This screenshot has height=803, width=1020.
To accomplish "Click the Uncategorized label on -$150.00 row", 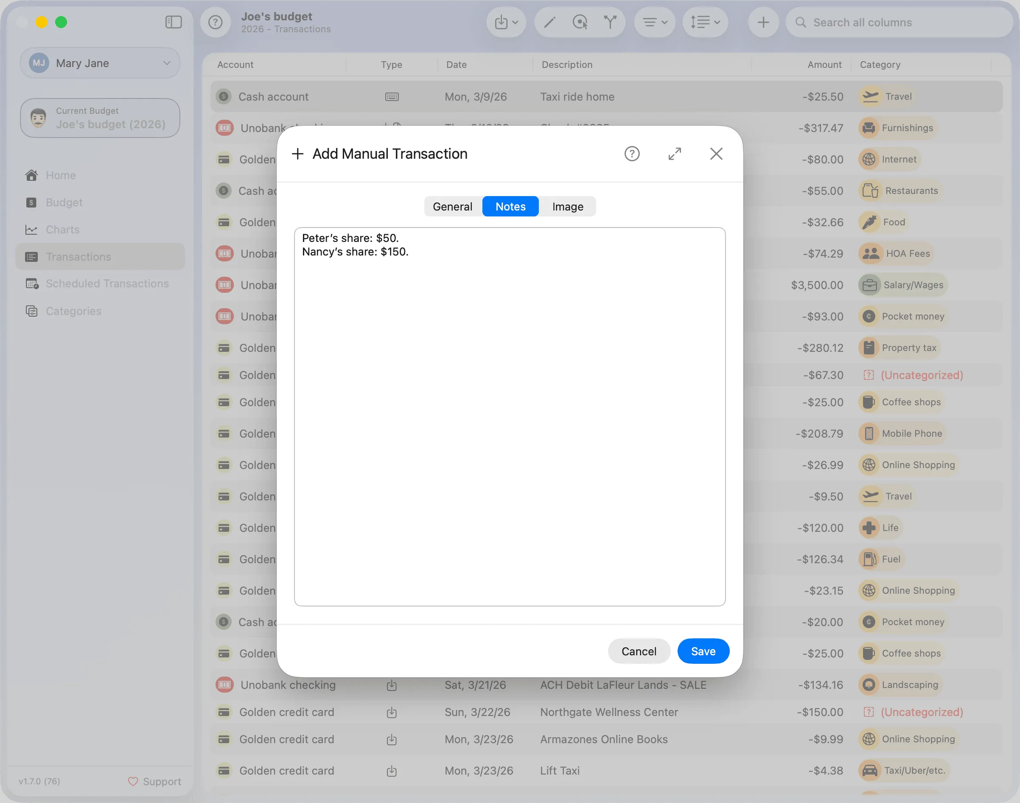I will tap(922, 712).
